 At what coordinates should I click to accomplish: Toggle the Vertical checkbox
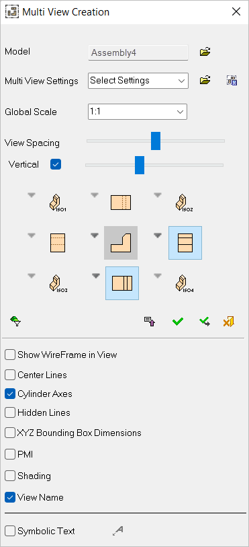pos(56,164)
